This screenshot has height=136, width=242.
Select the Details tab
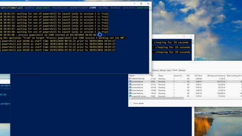click(x=175, y=70)
